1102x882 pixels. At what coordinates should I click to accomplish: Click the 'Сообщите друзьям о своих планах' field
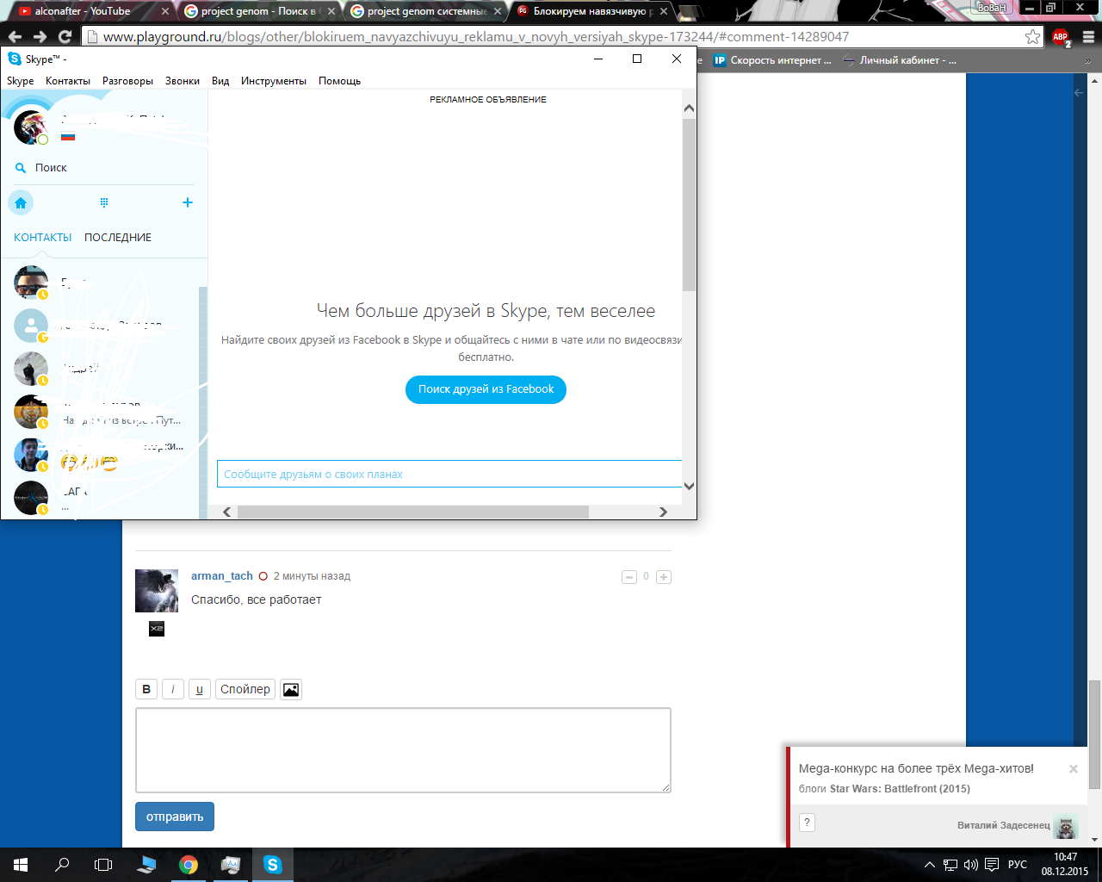[449, 474]
